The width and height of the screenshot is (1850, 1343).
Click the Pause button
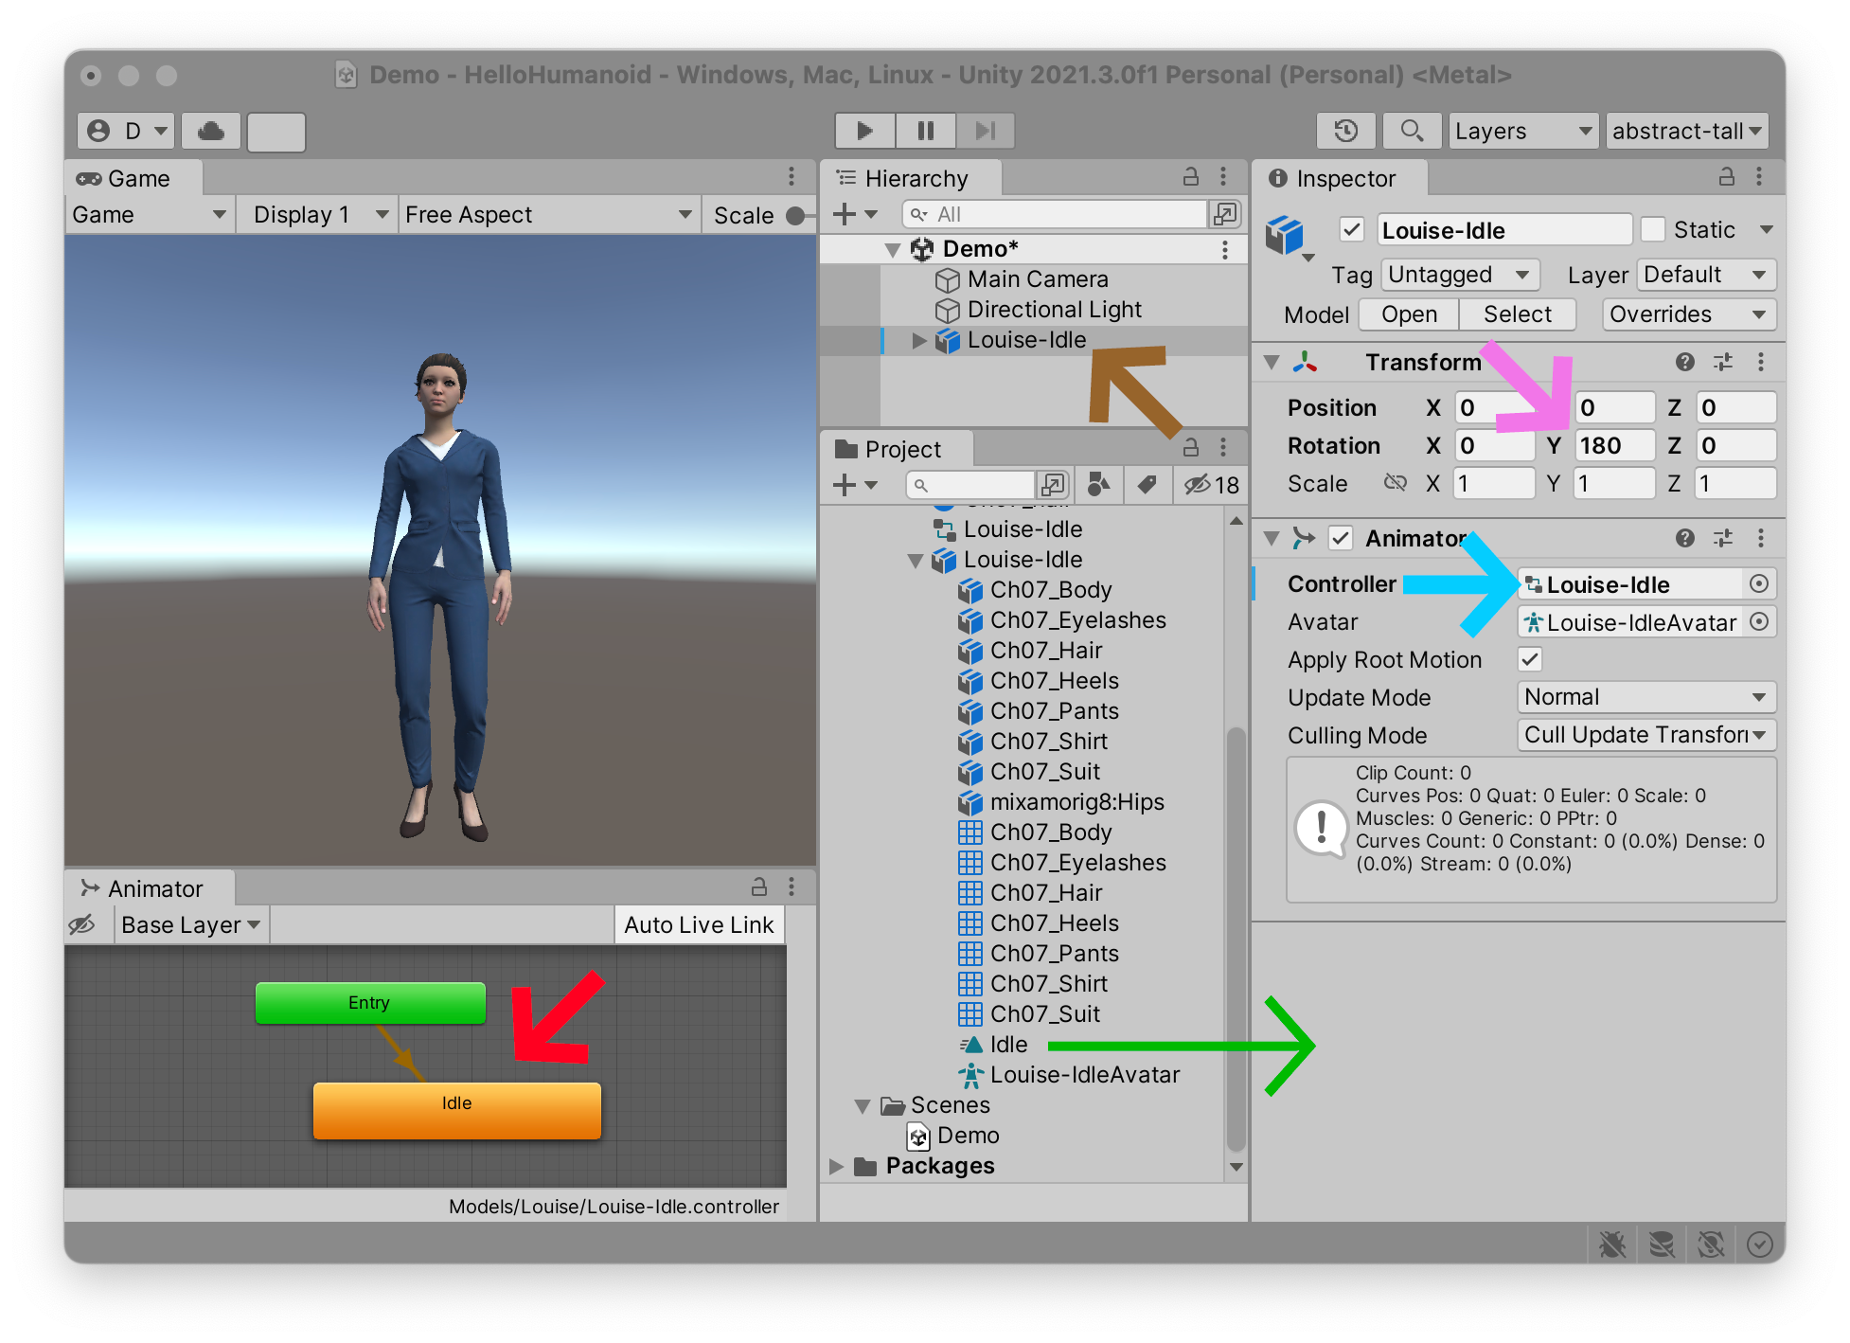tap(925, 131)
